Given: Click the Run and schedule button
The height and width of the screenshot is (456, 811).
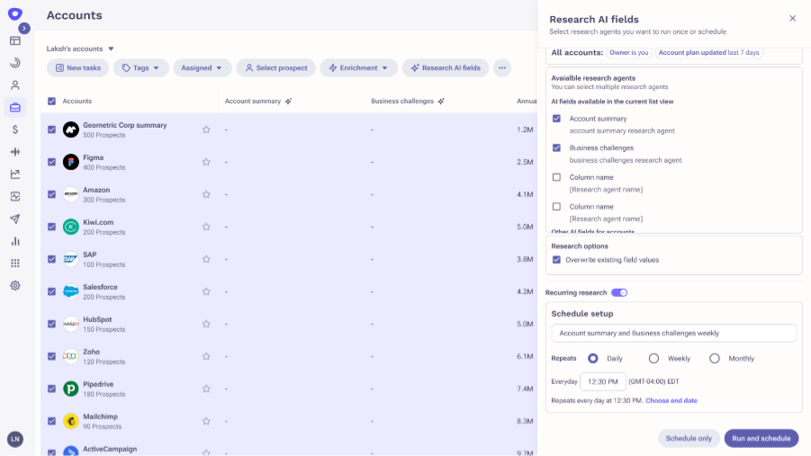Looking at the screenshot, I should pyautogui.click(x=761, y=438).
